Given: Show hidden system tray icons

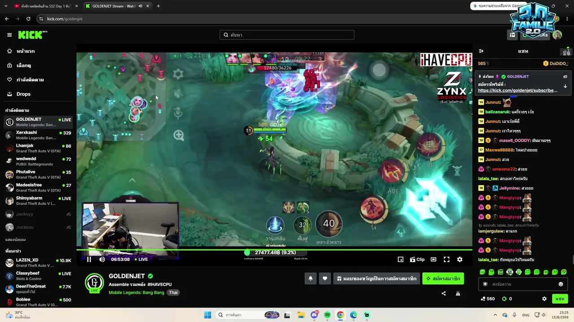Looking at the screenshot, I should (495, 315).
